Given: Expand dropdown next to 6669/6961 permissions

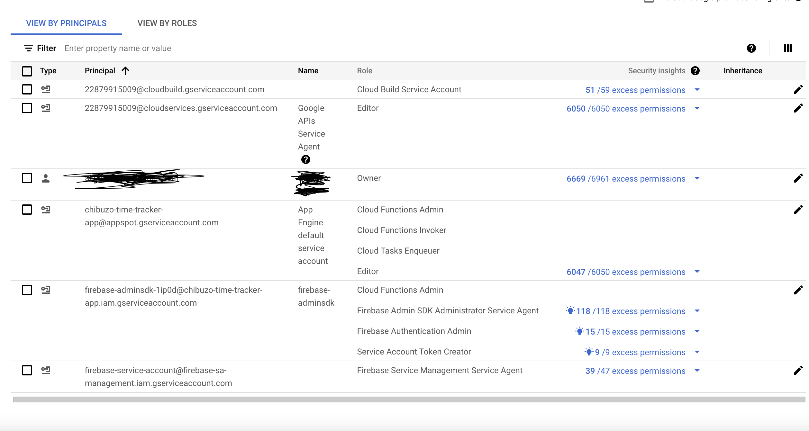Looking at the screenshot, I should (697, 178).
